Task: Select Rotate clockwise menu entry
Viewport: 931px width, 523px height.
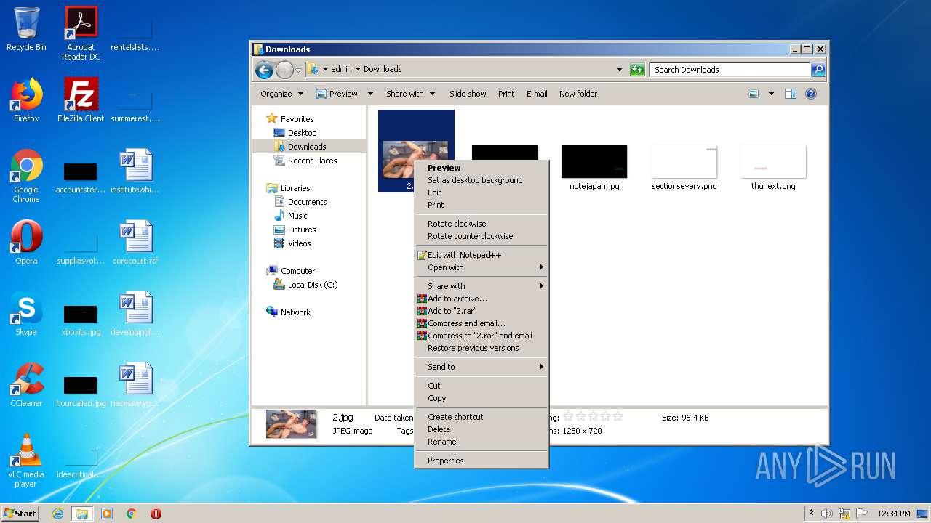Action: 482,224
